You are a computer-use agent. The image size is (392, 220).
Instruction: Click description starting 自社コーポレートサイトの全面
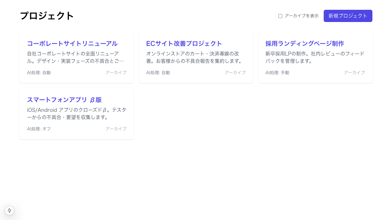pos(76,57)
